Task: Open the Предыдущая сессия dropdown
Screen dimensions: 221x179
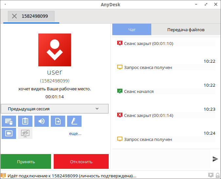Action: pos(55,109)
